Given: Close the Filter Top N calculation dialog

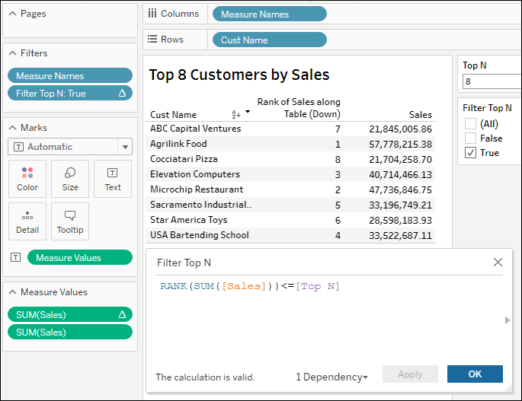Looking at the screenshot, I should point(498,263).
